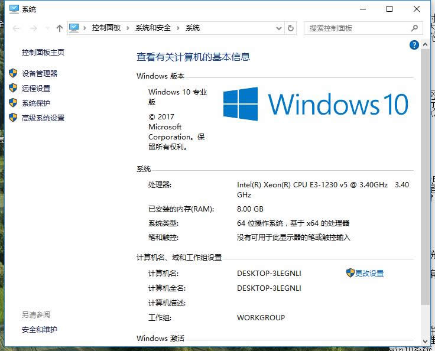Viewport: 435px width, 351px height.
Task: Open 安全和维护 link
Action: (40, 329)
